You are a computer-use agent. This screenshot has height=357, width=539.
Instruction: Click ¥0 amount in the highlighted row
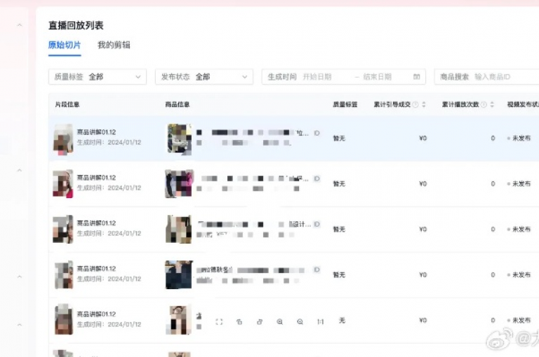coord(422,138)
